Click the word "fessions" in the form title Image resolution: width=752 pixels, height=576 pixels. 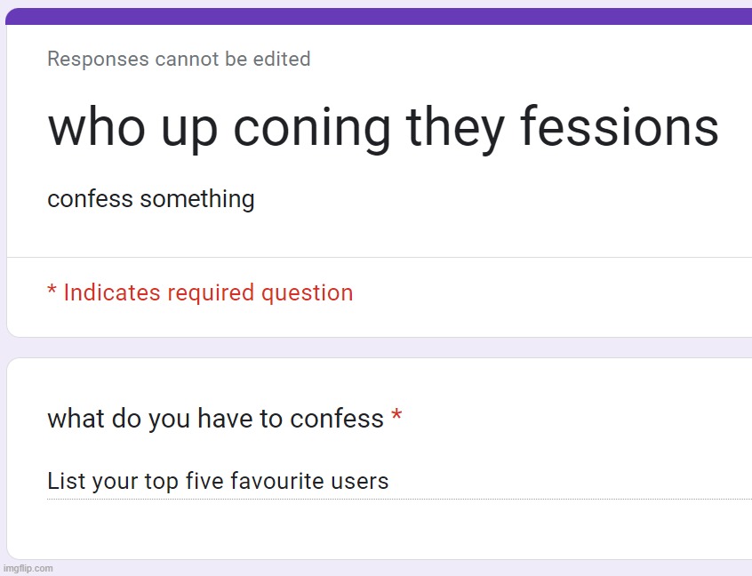pyautogui.click(x=620, y=126)
